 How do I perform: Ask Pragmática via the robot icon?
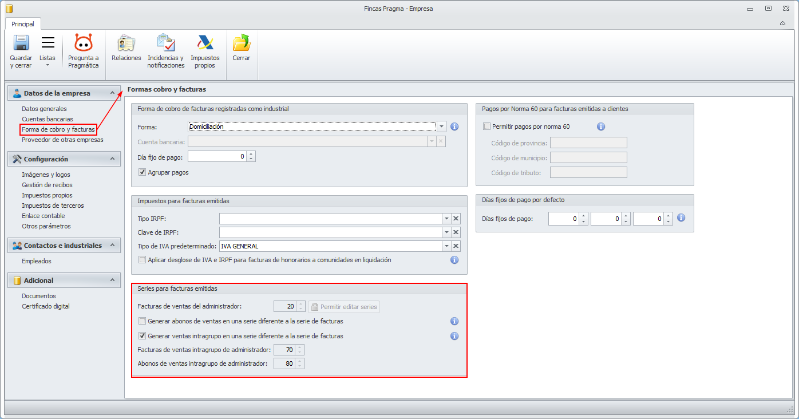(x=84, y=43)
